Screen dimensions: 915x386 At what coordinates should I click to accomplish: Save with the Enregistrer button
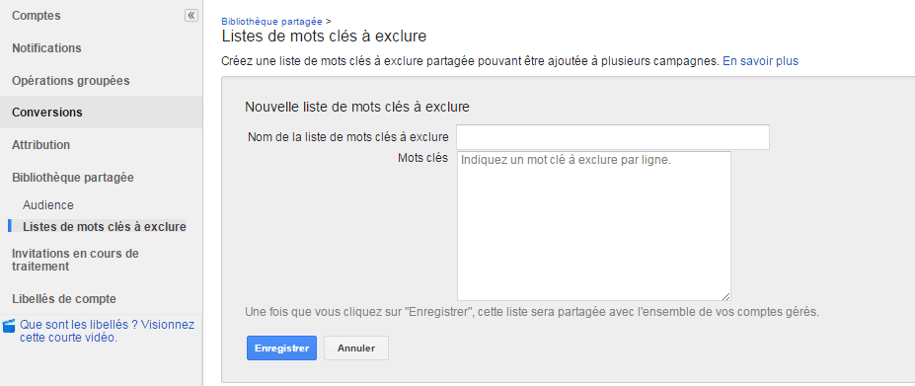pyautogui.click(x=282, y=348)
